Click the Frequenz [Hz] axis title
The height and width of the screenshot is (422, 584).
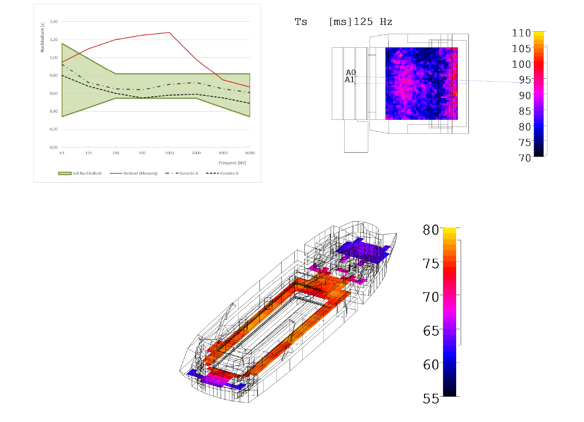click(232, 163)
